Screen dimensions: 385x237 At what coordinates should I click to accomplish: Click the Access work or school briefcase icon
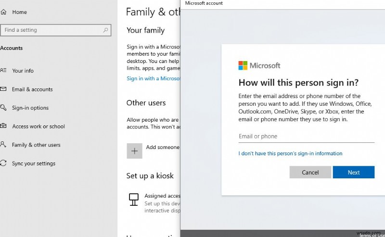[3, 126]
